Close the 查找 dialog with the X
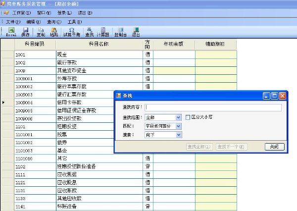Image resolution: width=297 pixels, height=211 pixels. (283, 96)
